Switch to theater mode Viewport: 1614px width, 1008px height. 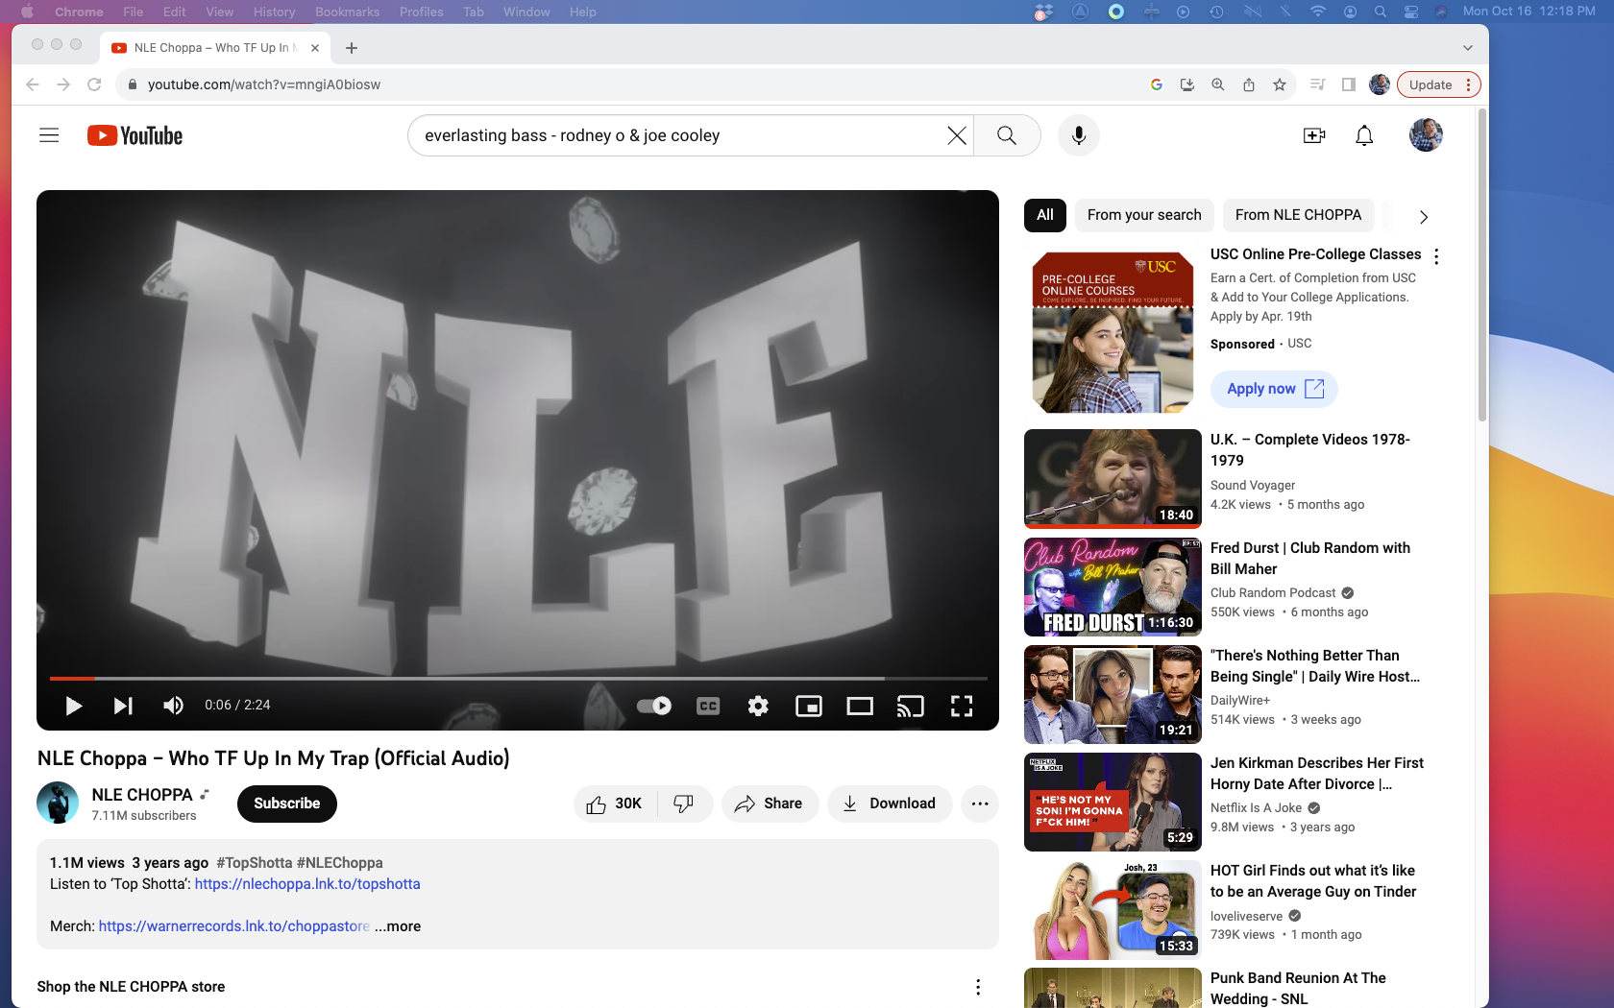[x=860, y=706]
